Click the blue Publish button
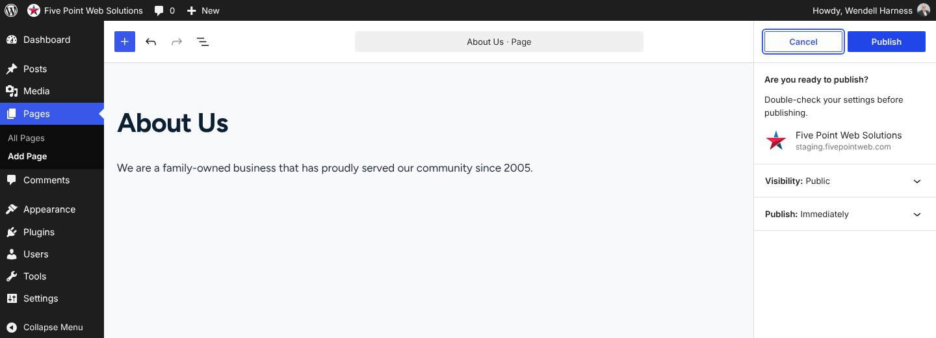The height and width of the screenshot is (338, 936). pos(887,42)
